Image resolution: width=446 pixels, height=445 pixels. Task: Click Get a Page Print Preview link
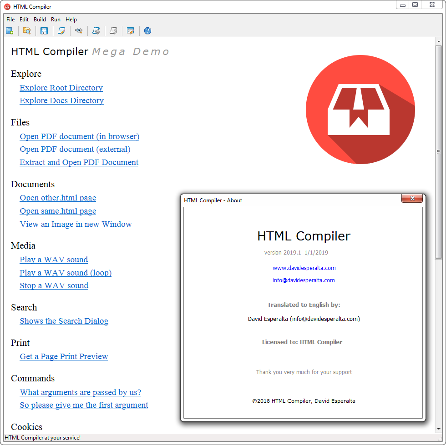point(64,357)
